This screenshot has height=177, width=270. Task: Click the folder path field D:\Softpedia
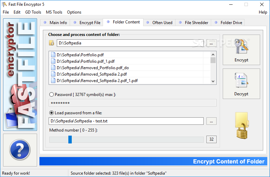pyautogui.click(x=130, y=43)
